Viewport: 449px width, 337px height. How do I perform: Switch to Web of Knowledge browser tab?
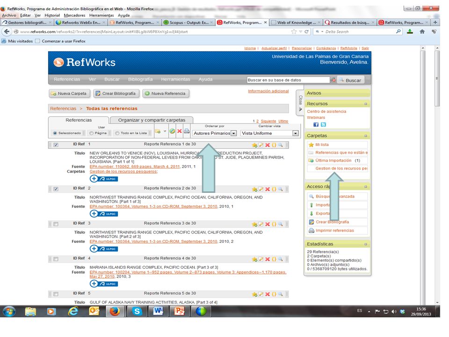(296, 22)
